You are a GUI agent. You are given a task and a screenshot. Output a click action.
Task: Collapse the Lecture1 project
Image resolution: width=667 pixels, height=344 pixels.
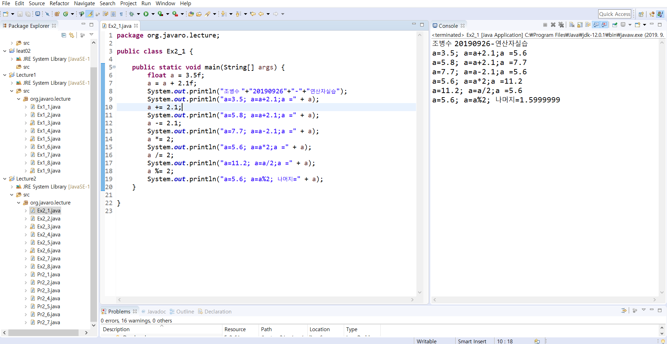5,75
